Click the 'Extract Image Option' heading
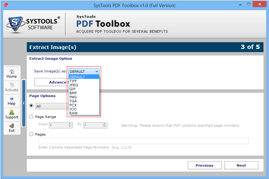 click(51, 59)
